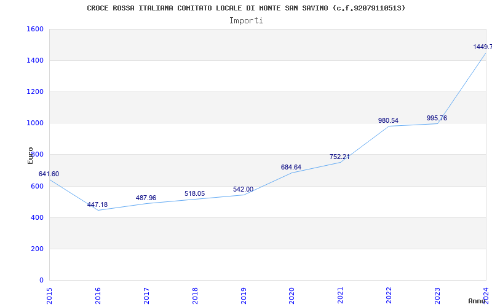Viewport: 492px width, 307px height.
Task: Click x-axis year 2017
Action: pyautogui.click(x=146, y=296)
